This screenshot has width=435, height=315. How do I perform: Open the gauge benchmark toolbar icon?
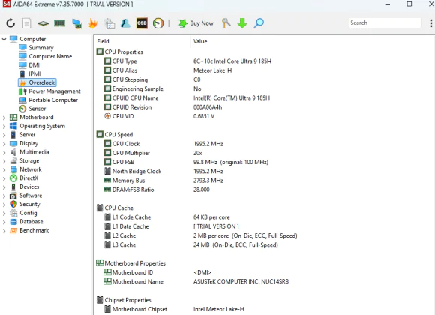click(x=158, y=23)
